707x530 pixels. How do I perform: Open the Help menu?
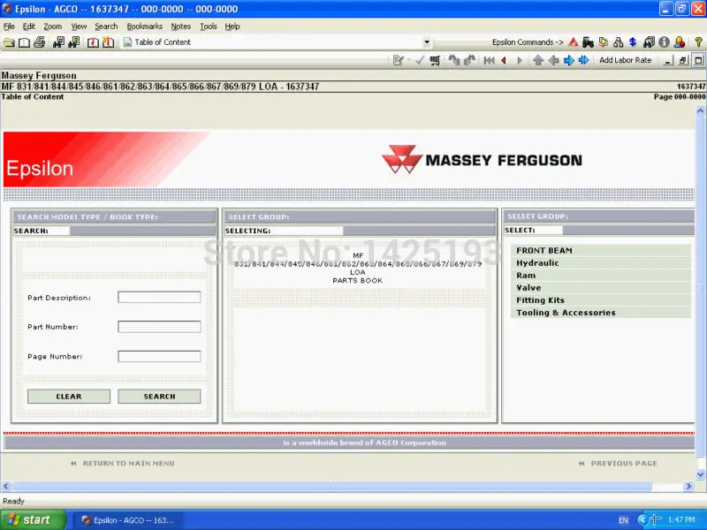tap(232, 26)
